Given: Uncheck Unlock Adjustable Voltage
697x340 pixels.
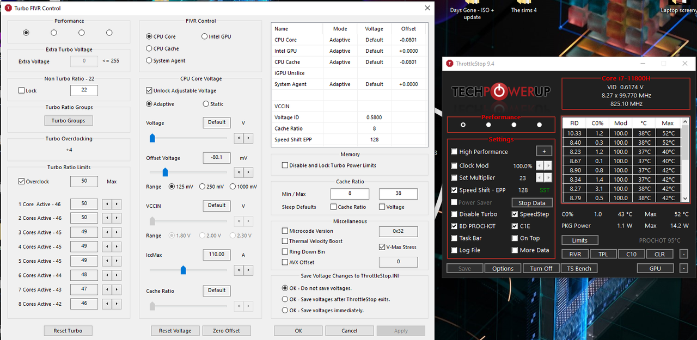Looking at the screenshot, I should click(x=149, y=90).
